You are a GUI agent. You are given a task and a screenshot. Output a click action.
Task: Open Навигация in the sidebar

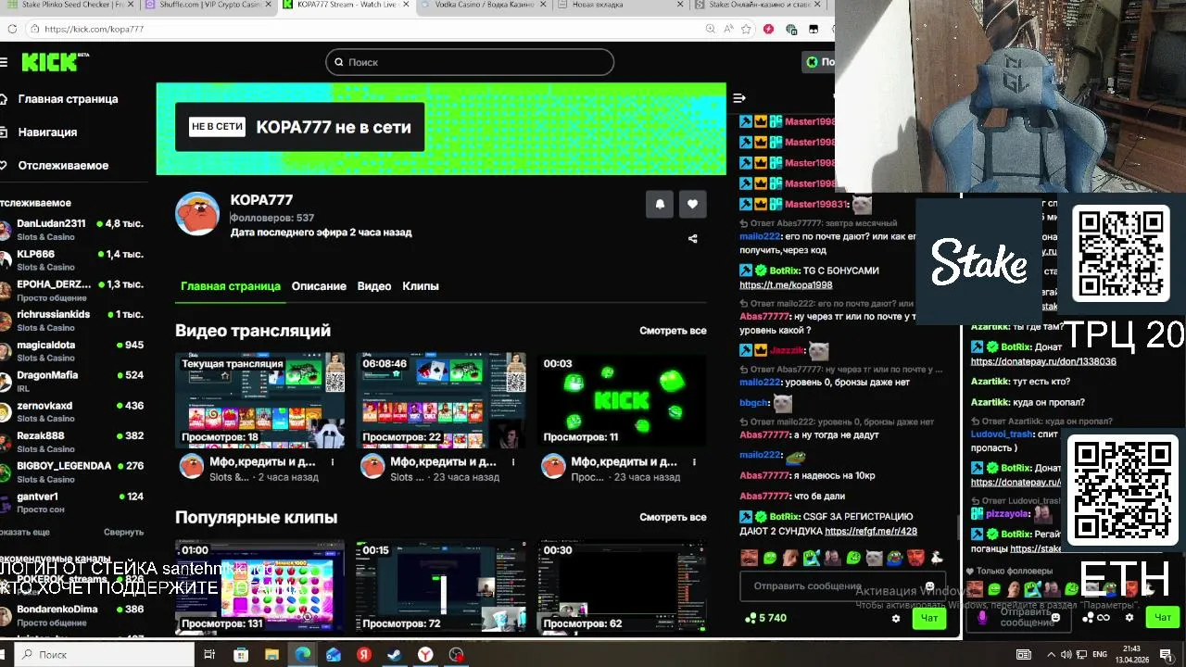coord(39,132)
